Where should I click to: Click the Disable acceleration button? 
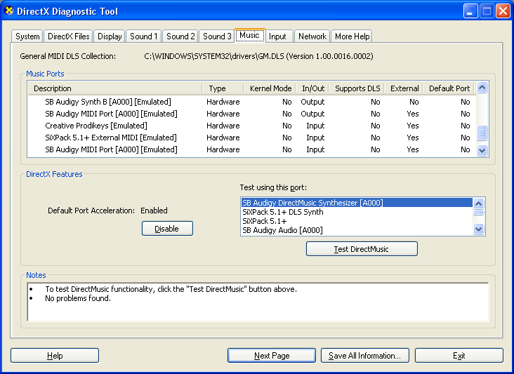tap(167, 229)
